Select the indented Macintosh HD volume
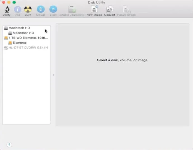The height and width of the screenshot is (150, 193). (x=27, y=33)
